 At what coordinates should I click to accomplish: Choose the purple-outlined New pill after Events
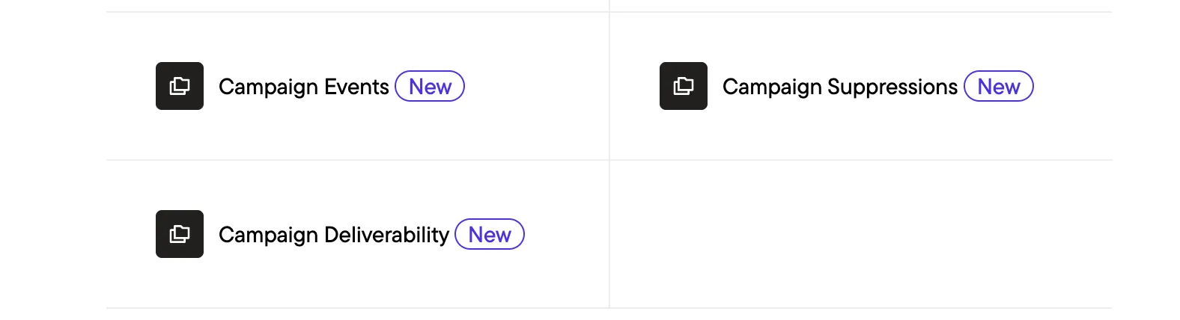coord(430,86)
